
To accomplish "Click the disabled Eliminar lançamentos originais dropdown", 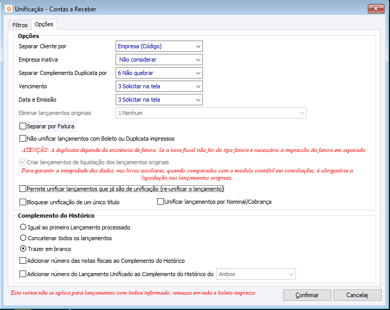I will [211, 113].
